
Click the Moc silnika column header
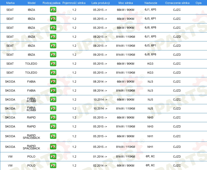126,3
